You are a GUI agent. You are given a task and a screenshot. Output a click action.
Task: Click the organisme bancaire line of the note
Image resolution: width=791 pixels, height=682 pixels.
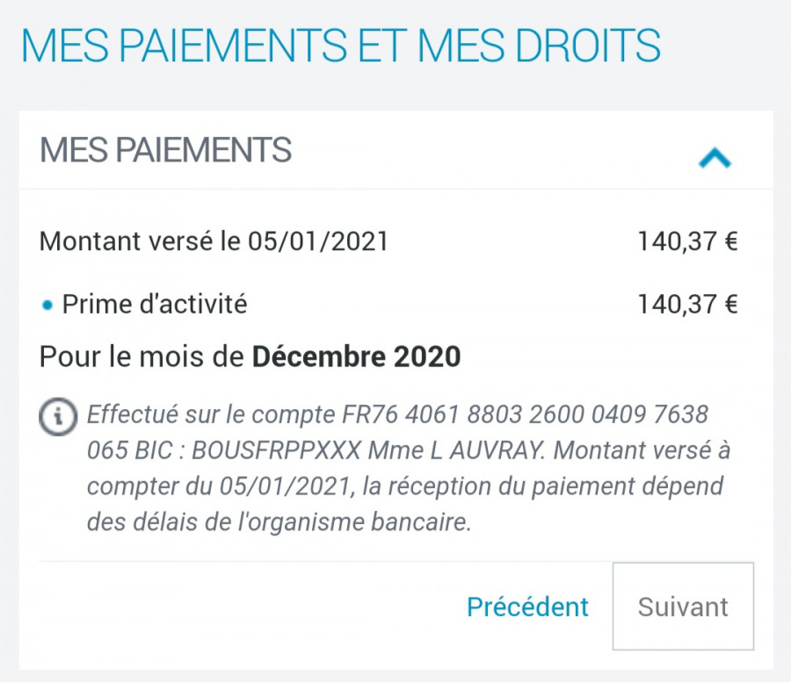pyautogui.click(x=279, y=522)
